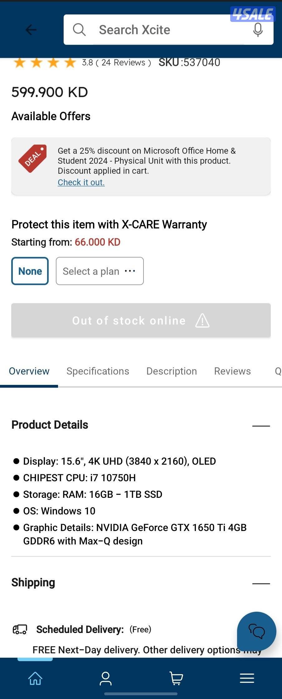Image resolution: width=282 pixels, height=699 pixels.
Task: Open the account profile icon
Action: point(105,678)
